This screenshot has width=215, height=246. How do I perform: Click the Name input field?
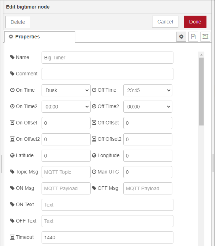click(x=107, y=58)
